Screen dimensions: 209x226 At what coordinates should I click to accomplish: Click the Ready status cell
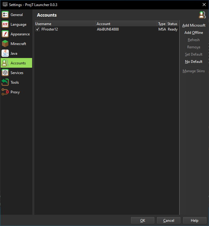[173, 29]
